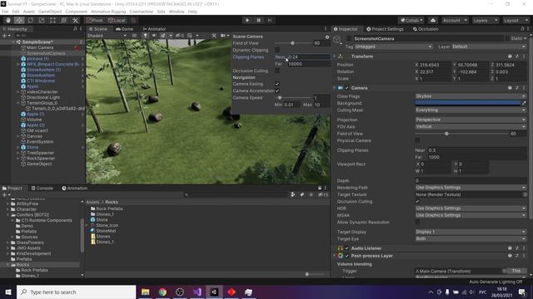Click the Scene Camera Far clipping field
This screenshot has height=299, width=533.
(x=309, y=64)
